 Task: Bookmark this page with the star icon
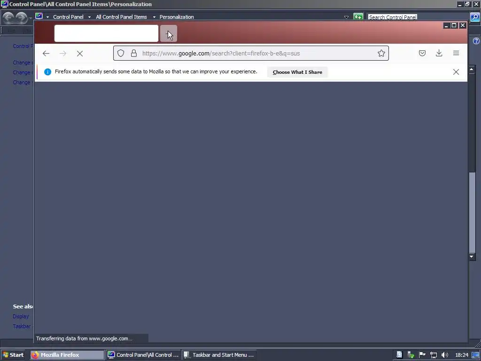click(x=381, y=53)
